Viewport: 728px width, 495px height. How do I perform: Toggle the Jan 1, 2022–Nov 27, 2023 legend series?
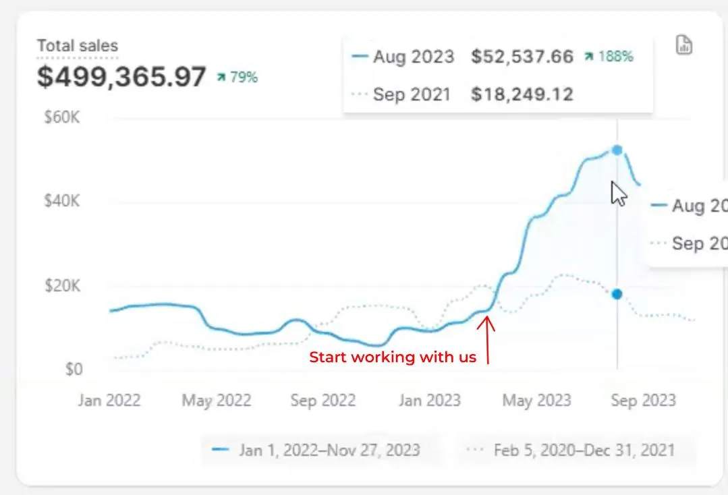(316, 450)
